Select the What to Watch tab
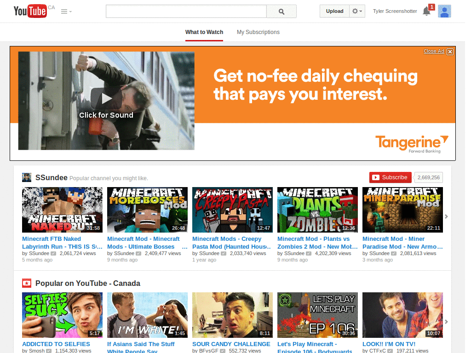This screenshot has height=353, width=471. (x=204, y=32)
